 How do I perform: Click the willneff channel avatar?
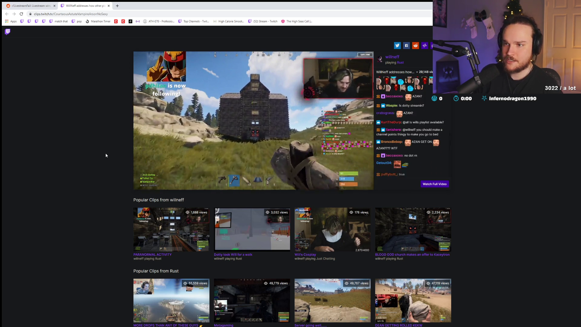click(x=380, y=59)
